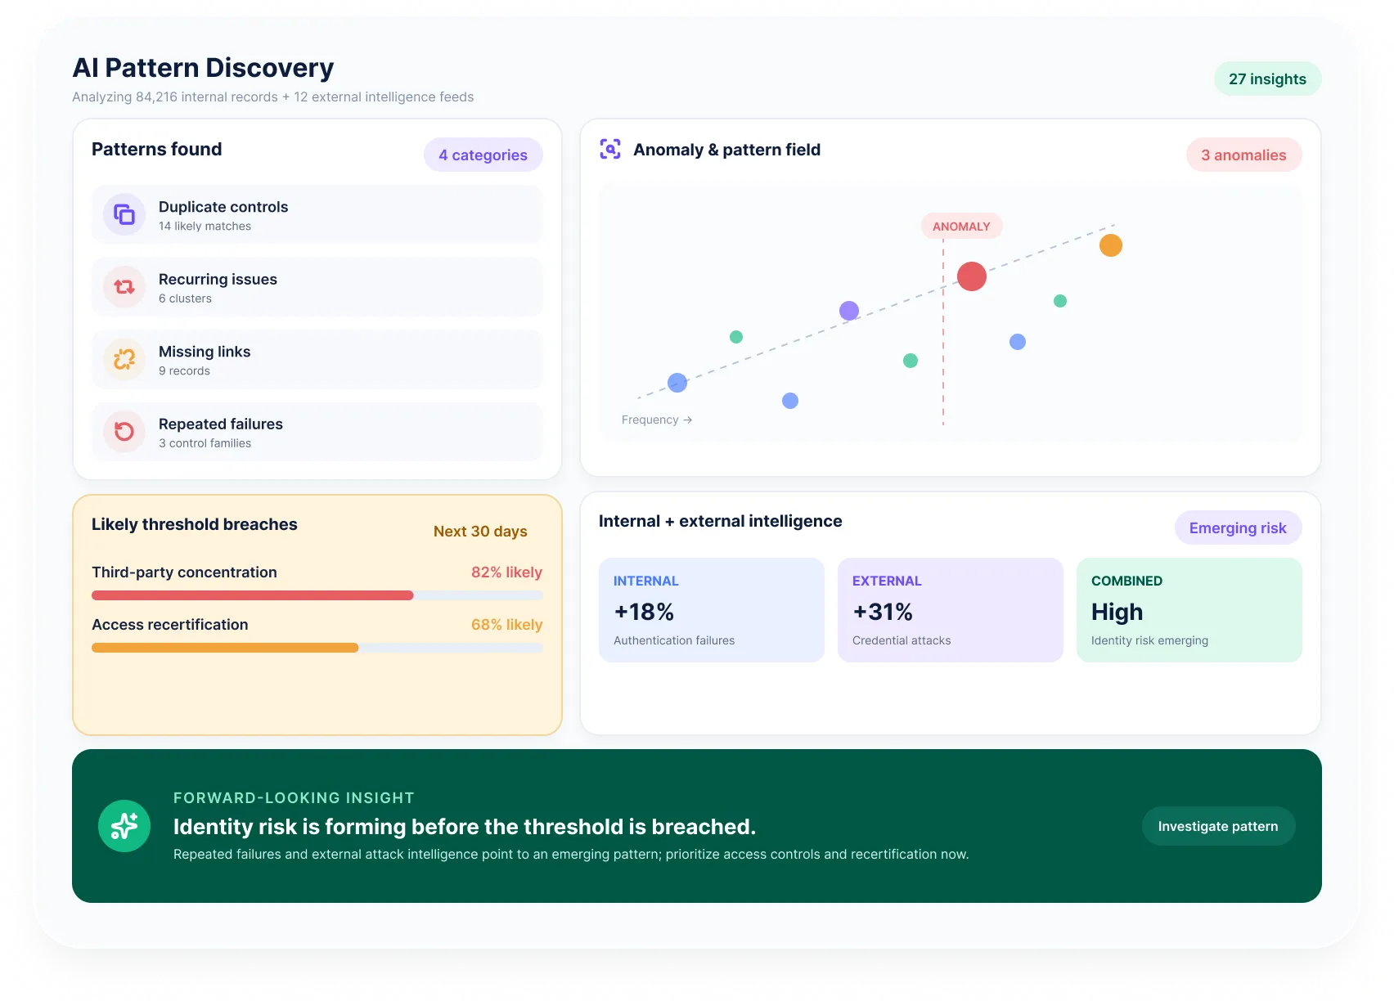This screenshot has height=1001, width=1394.
Task: Click the Frequency axis label
Action: [657, 420]
